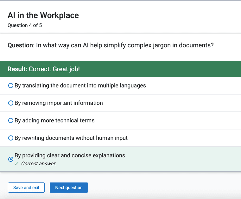The image size is (241, 199).
Task: Click the 'By rewriting documents without human input' text
Action: tap(71, 138)
